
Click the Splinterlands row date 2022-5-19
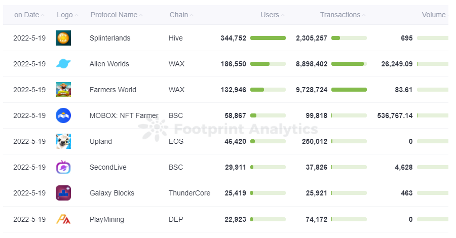(x=29, y=38)
